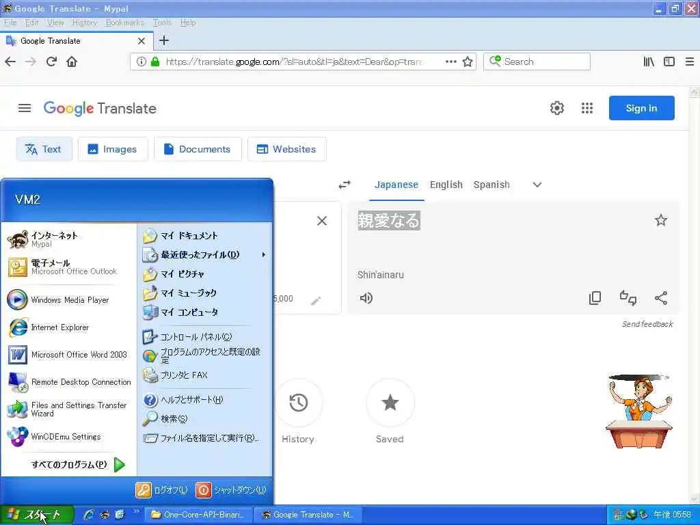Click the browser Back arrow
Image resolution: width=700 pixels, height=525 pixels.
10,62
